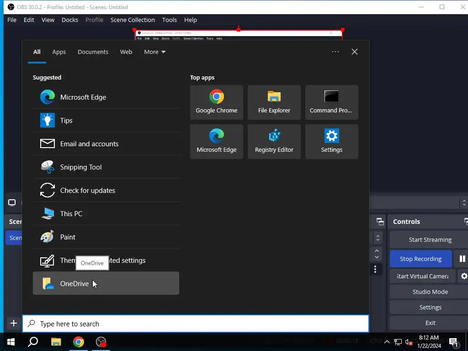This screenshot has width=468, height=351.
Task: Open File Explorer tile in Top apps
Action: point(274,102)
